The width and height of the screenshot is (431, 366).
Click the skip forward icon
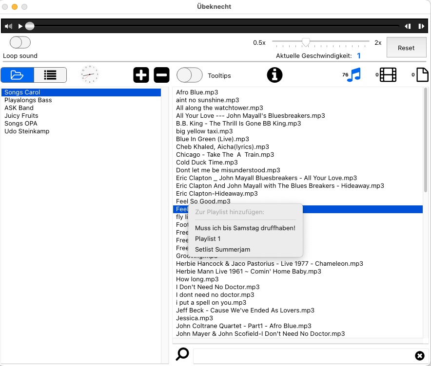click(x=421, y=26)
